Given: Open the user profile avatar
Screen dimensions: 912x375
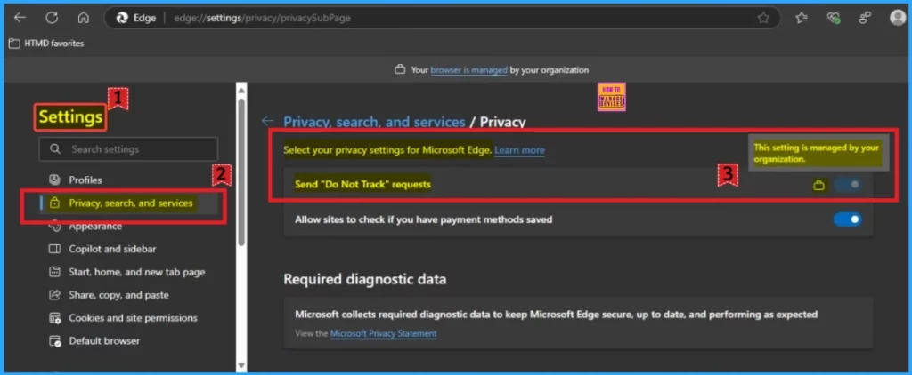Looking at the screenshot, I should (898, 18).
